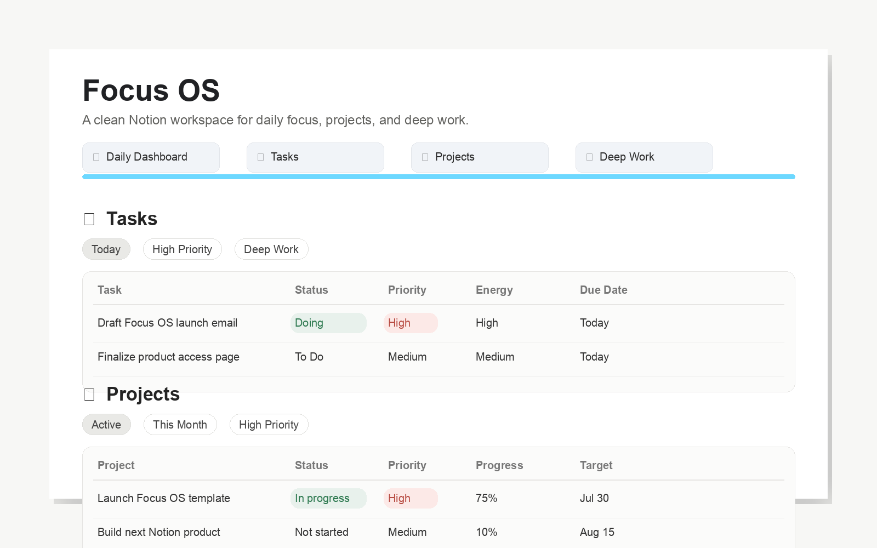The width and height of the screenshot is (877, 548).
Task: Click the To Do status cell
Action: [309, 357]
